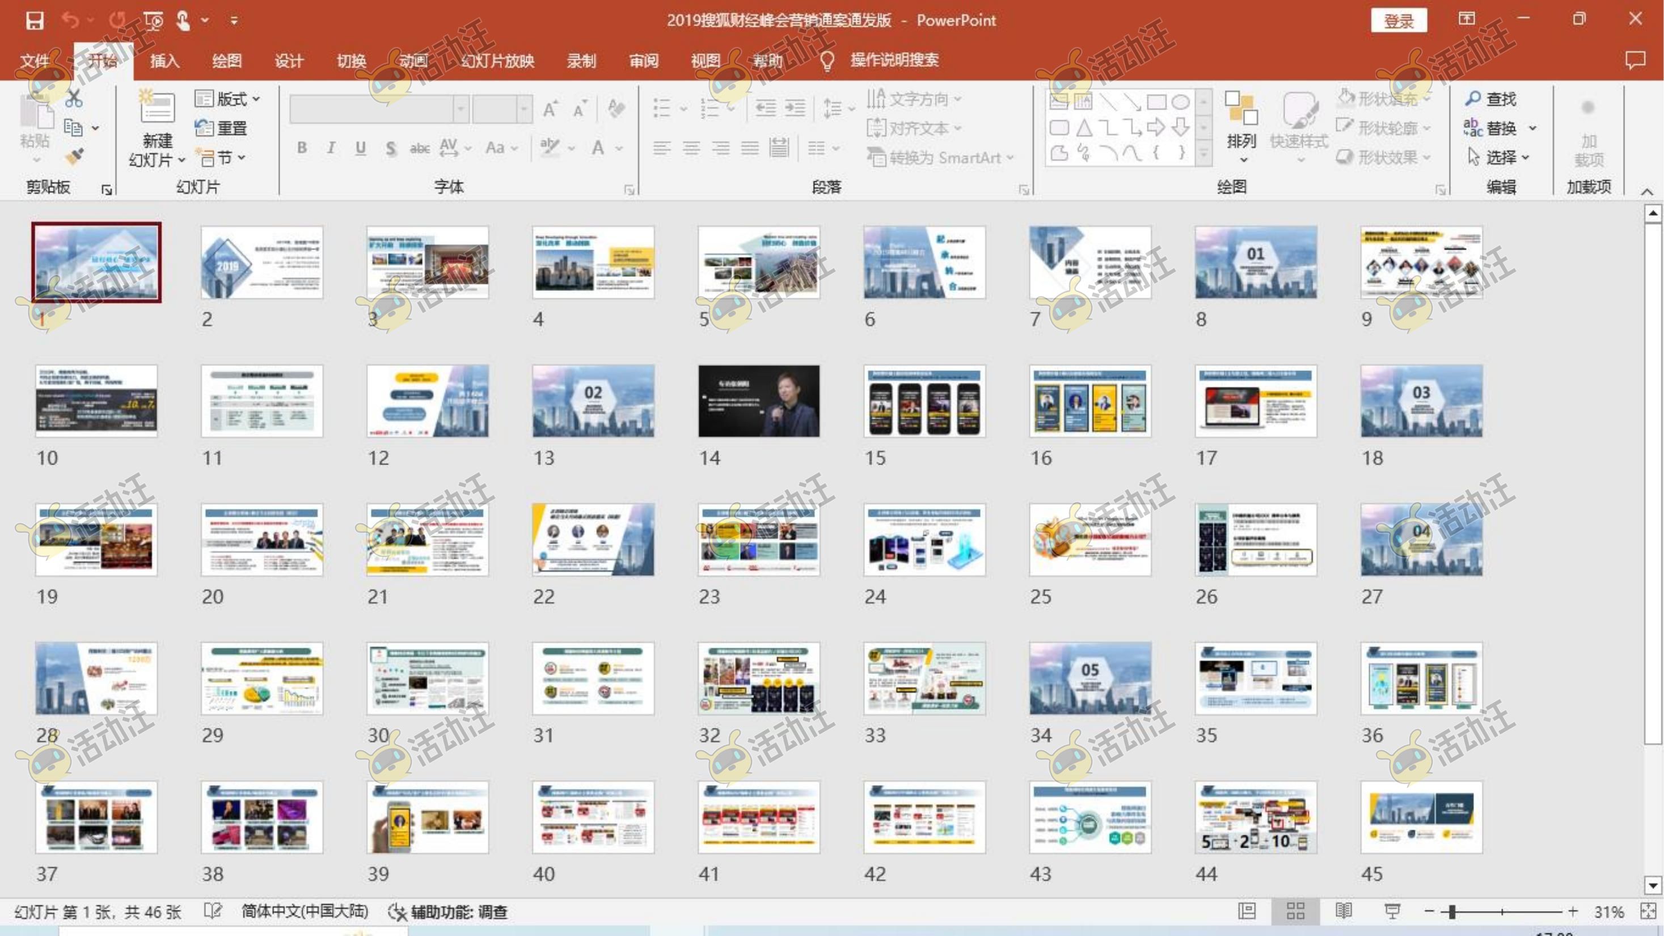Select slide thumbnail number 27
The height and width of the screenshot is (936, 1664).
pos(1421,540)
